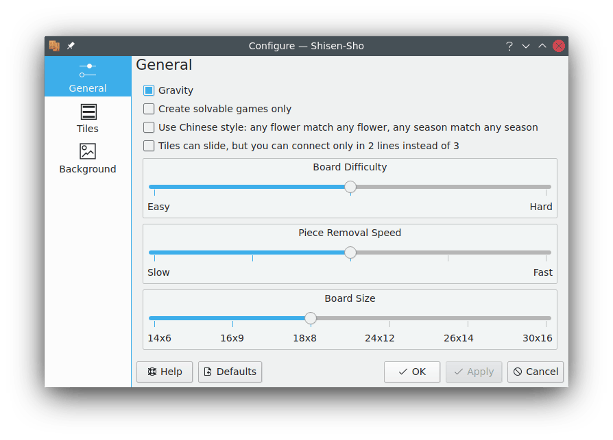Screen dimensions: 613x440
Task: Click the Cancel button
Action: point(536,372)
